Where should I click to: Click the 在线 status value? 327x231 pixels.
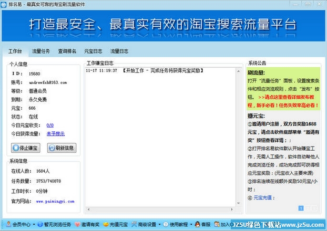[33, 117]
